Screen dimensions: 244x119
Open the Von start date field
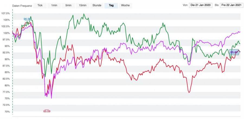click(x=201, y=5)
